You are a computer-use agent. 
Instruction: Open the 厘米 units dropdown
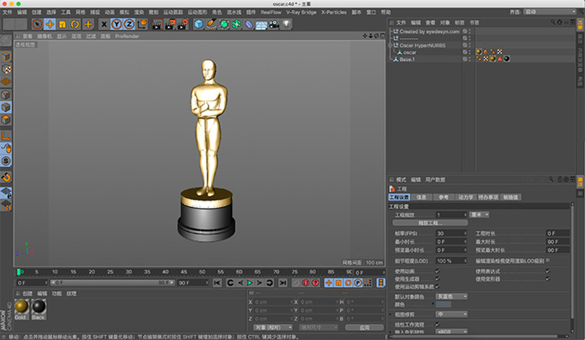coord(479,215)
